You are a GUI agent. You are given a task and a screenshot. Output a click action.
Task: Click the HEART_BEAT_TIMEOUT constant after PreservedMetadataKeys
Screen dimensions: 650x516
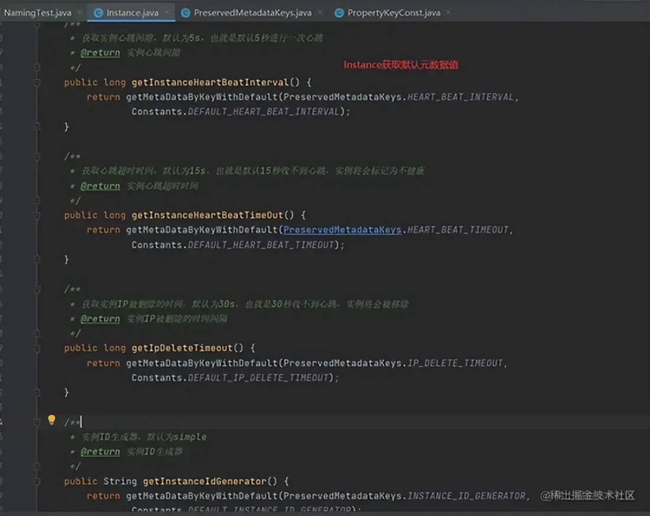click(x=457, y=230)
